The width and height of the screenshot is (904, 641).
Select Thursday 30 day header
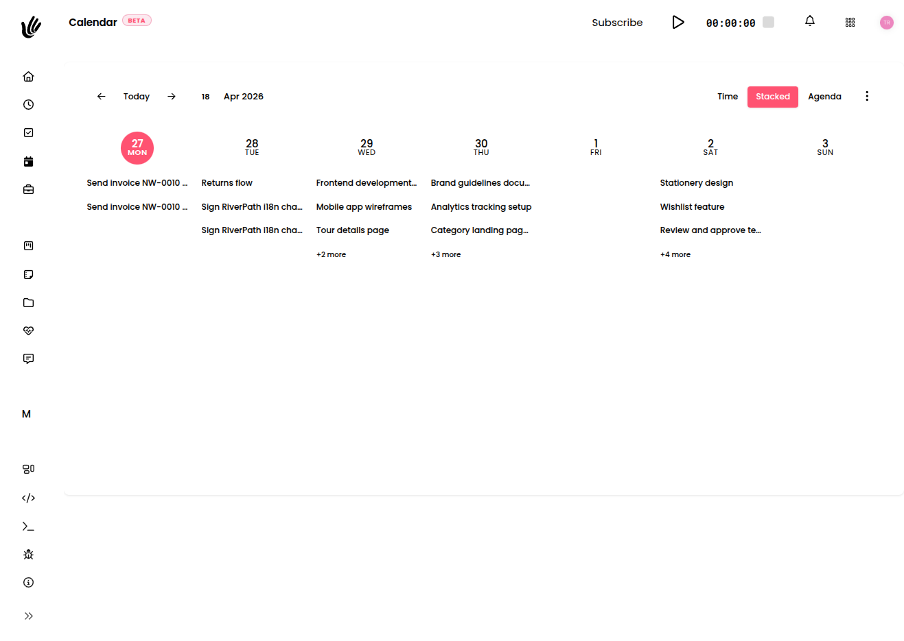[481, 147]
